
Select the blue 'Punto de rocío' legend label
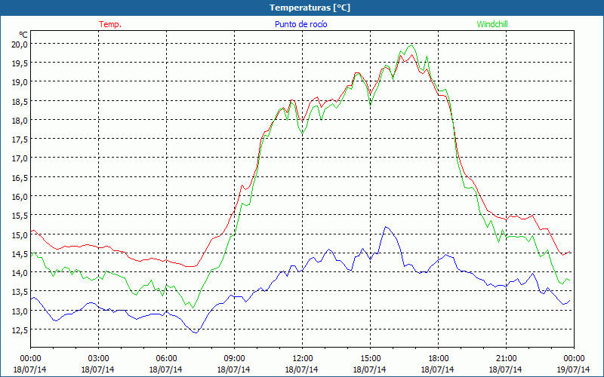[300, 24]
